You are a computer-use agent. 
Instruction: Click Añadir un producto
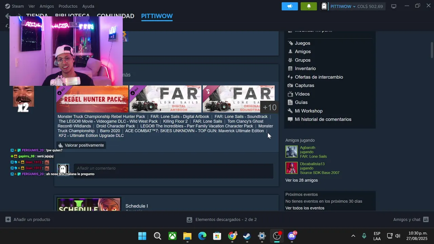click(28, 220)
